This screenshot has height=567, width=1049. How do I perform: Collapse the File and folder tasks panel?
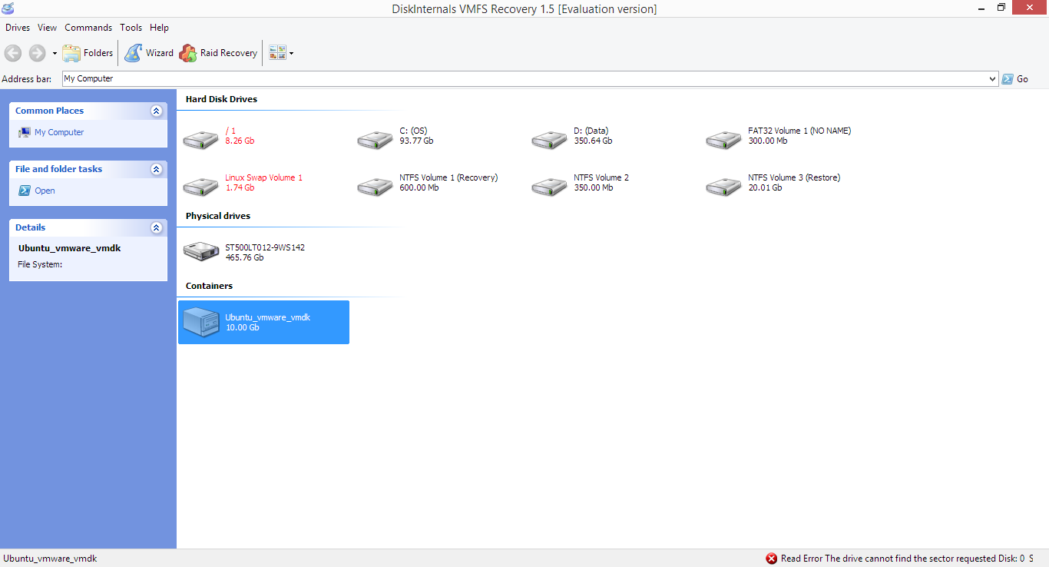(x=157, y=169)
